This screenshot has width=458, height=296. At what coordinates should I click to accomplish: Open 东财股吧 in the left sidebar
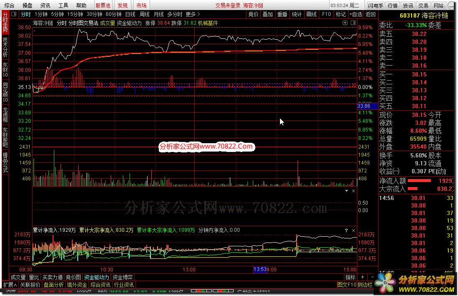tap(5, 137)
